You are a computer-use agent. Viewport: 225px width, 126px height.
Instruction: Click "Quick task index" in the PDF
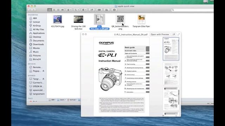click(x=130, y=50)
